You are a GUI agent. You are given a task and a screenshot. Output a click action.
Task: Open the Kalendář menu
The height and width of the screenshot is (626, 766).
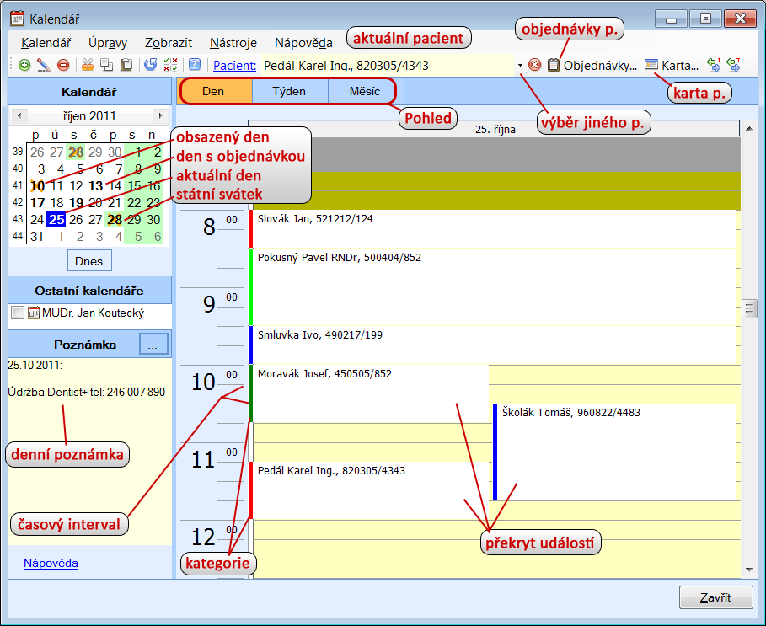point(46,43)
